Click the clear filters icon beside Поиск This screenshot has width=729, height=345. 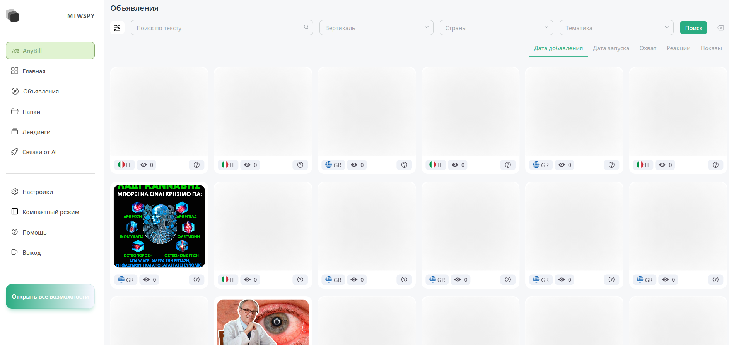[x=720, y=28]
